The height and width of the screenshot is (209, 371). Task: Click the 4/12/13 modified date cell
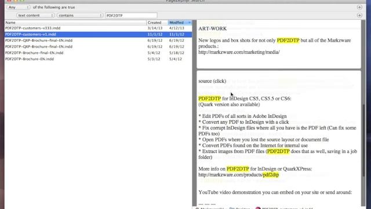click(176, 28)
